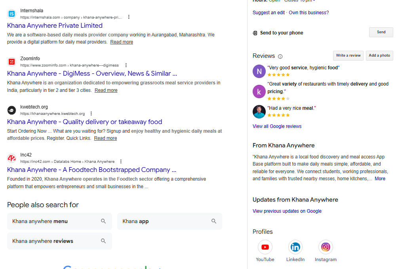Click the Reviews info icon
Screen dimensions: 398x269
[280, 56]
